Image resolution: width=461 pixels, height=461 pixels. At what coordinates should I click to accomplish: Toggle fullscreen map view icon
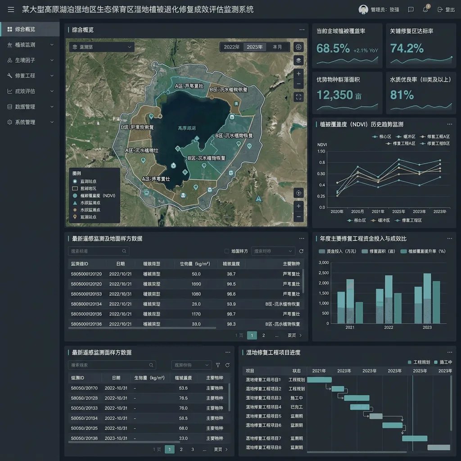coord(298,97)
